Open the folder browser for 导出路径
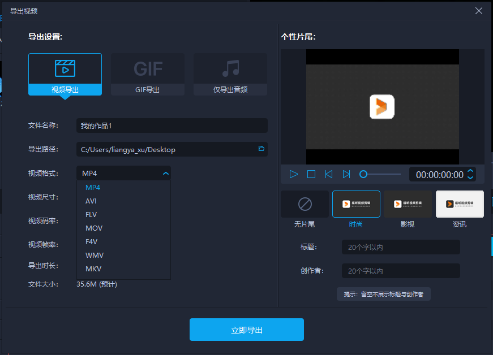 261,149
